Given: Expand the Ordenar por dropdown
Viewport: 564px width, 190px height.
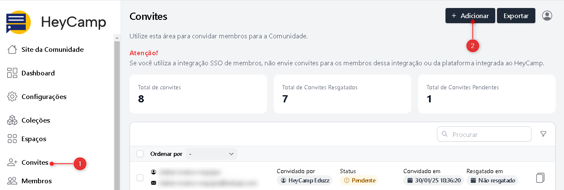Looking at the screenshot, I should click(x=211, y=154).
